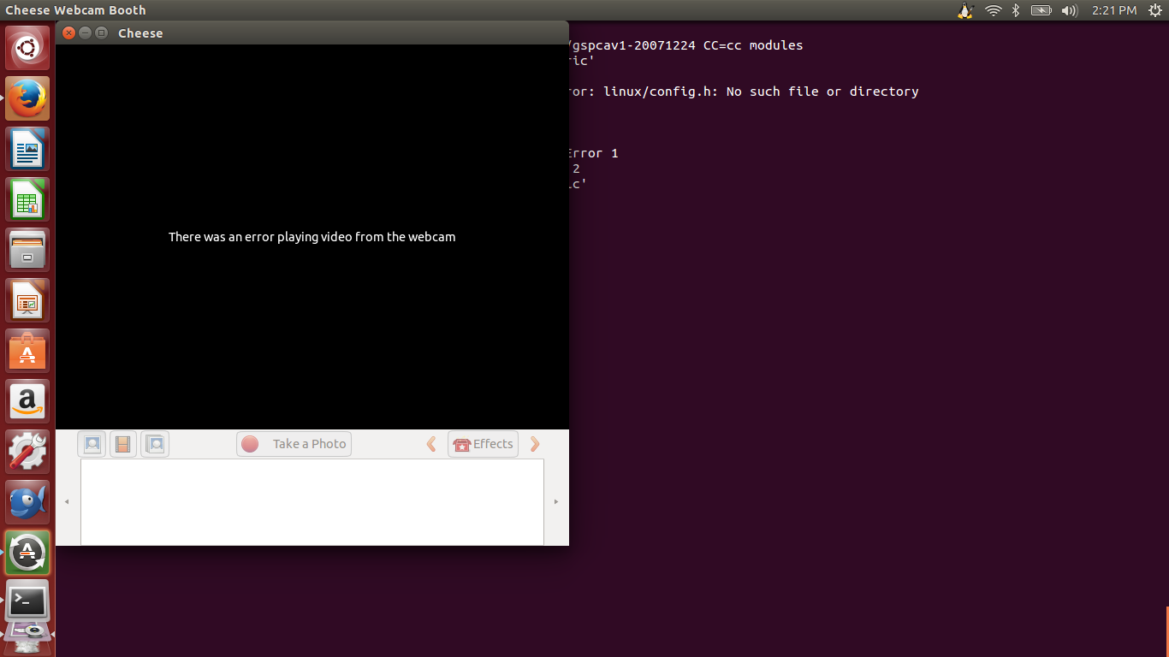
Task: Open the Wi-Fi network indicator menu
Action: point(993,10)
